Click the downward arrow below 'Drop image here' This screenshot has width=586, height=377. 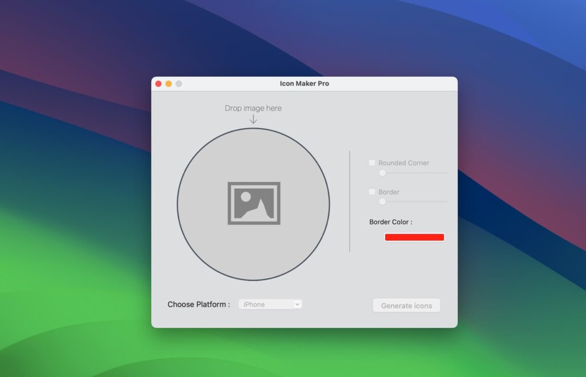coord(253,120)
